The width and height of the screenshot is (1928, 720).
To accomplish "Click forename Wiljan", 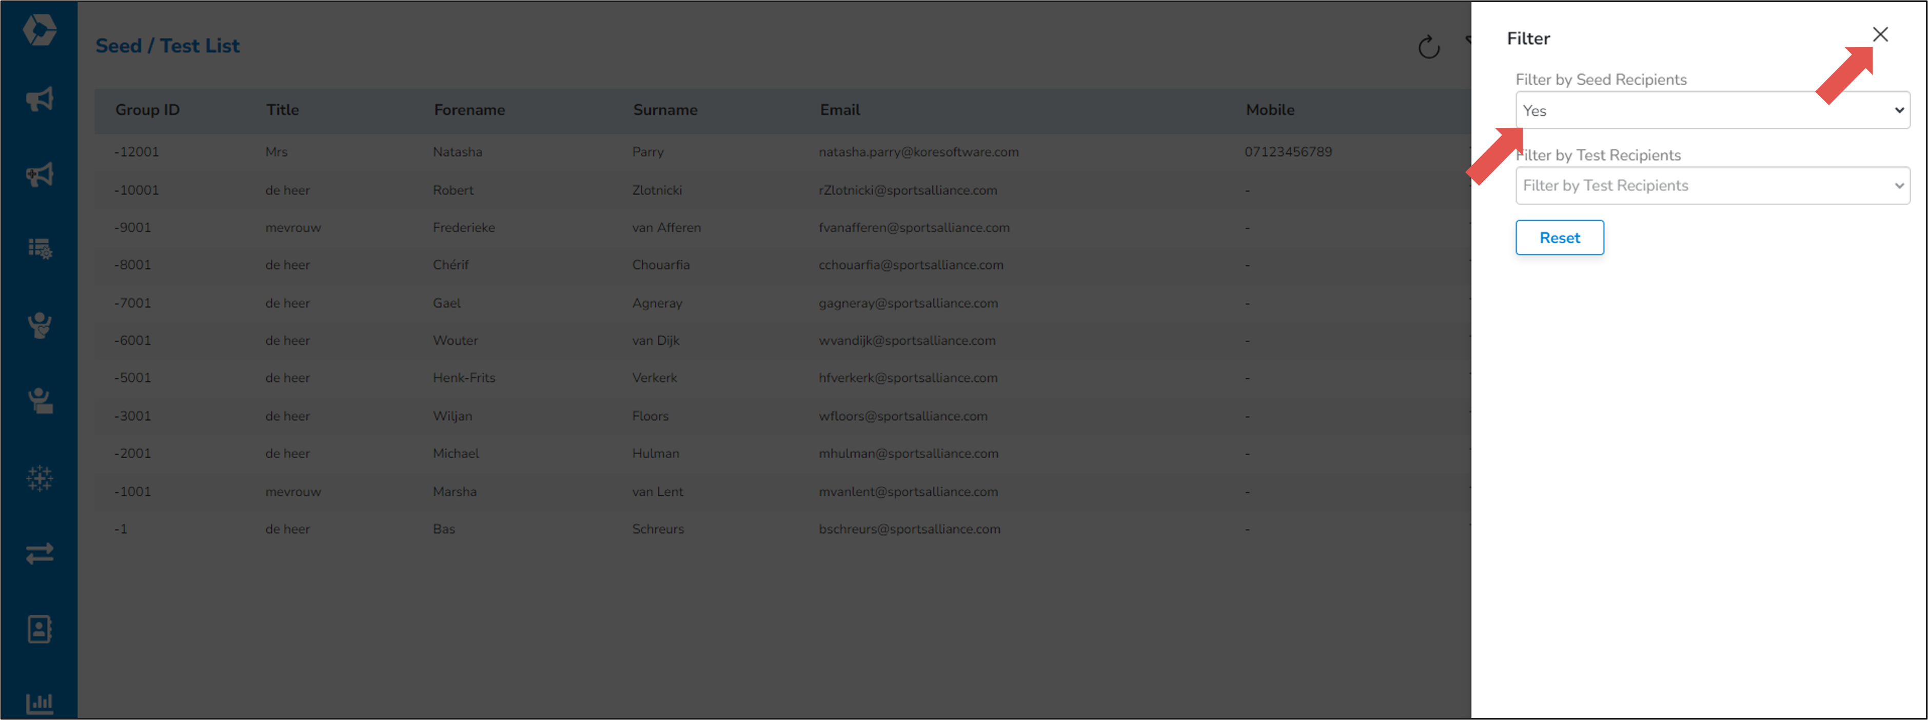I will 452,416.
